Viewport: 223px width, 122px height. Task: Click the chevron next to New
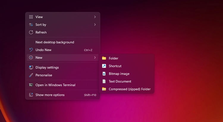pos(95,57)
